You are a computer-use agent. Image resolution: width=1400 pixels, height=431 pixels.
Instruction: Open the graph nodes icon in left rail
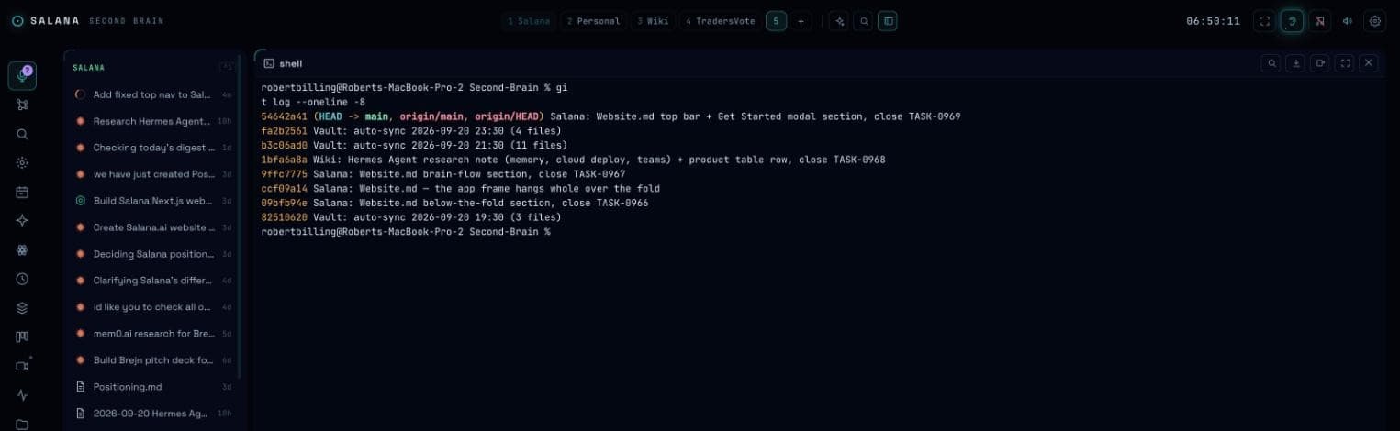click(x=22, y=105)
